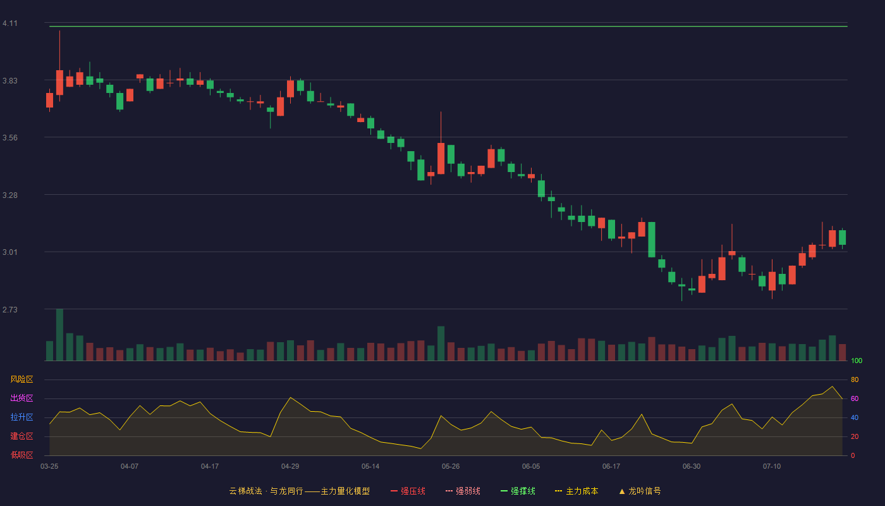Select the 07-10 date label

click(x=772, y=466)
